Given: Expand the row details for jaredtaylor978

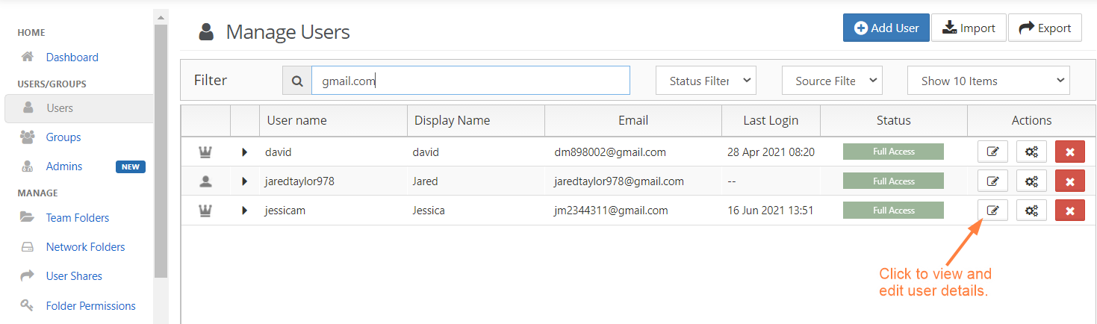Looking at the screenshot, I should (244, 181).
